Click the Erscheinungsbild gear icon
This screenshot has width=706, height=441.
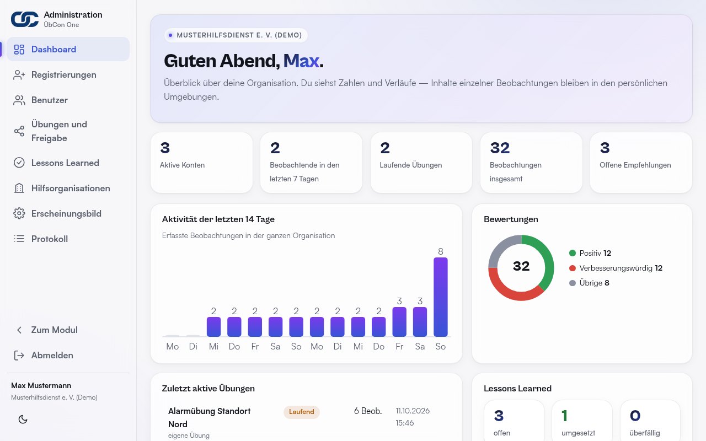tap(19, 214)
